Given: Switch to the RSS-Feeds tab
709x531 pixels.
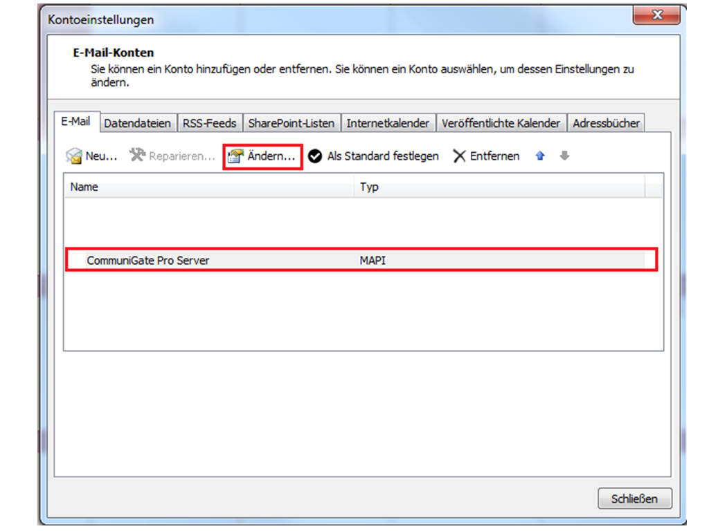Looking at the screenshot, I should pos(209,124).
